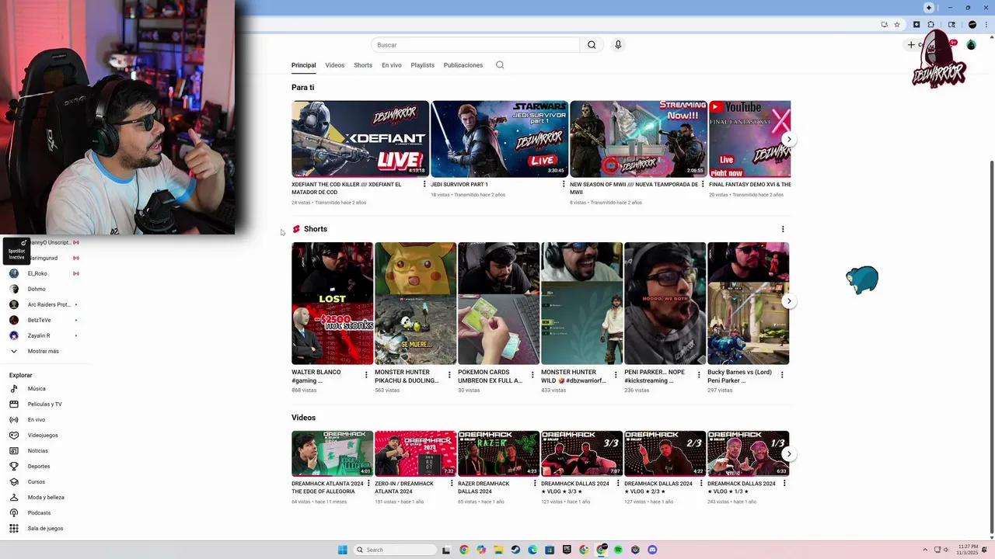Screen dimensions: 995x559
Task: Open Música in Explorar sidebar
Action: pyautogui.click(x=37, y=388)
